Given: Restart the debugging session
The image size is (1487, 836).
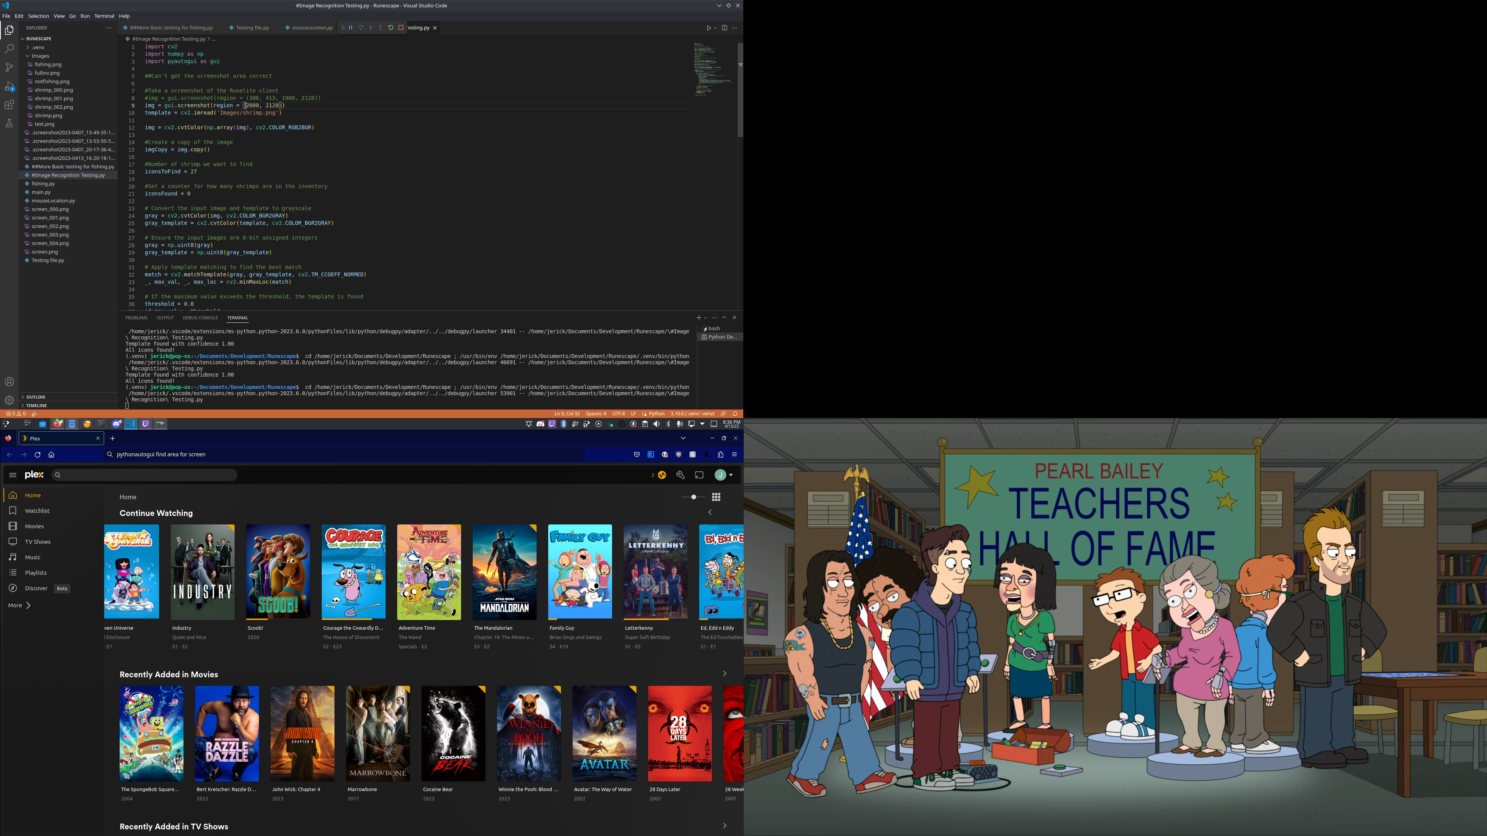Looking at the screenshot, I should 391,28.
